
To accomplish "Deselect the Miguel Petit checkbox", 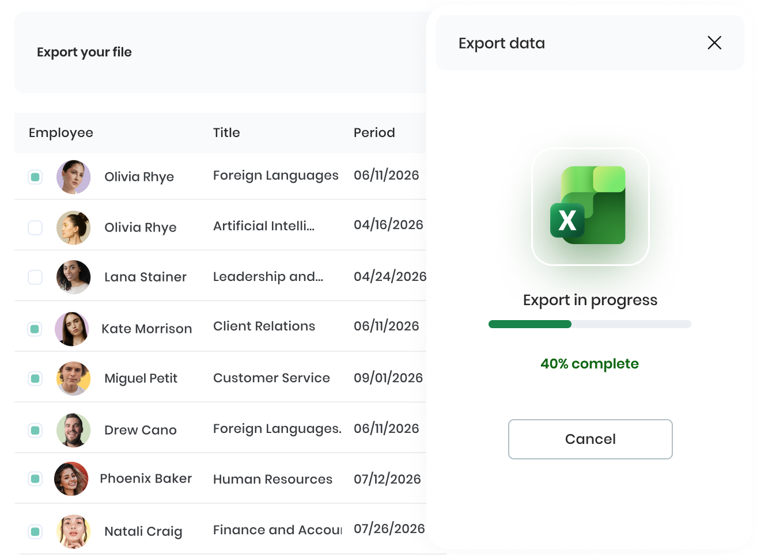I will coord(35,378).
